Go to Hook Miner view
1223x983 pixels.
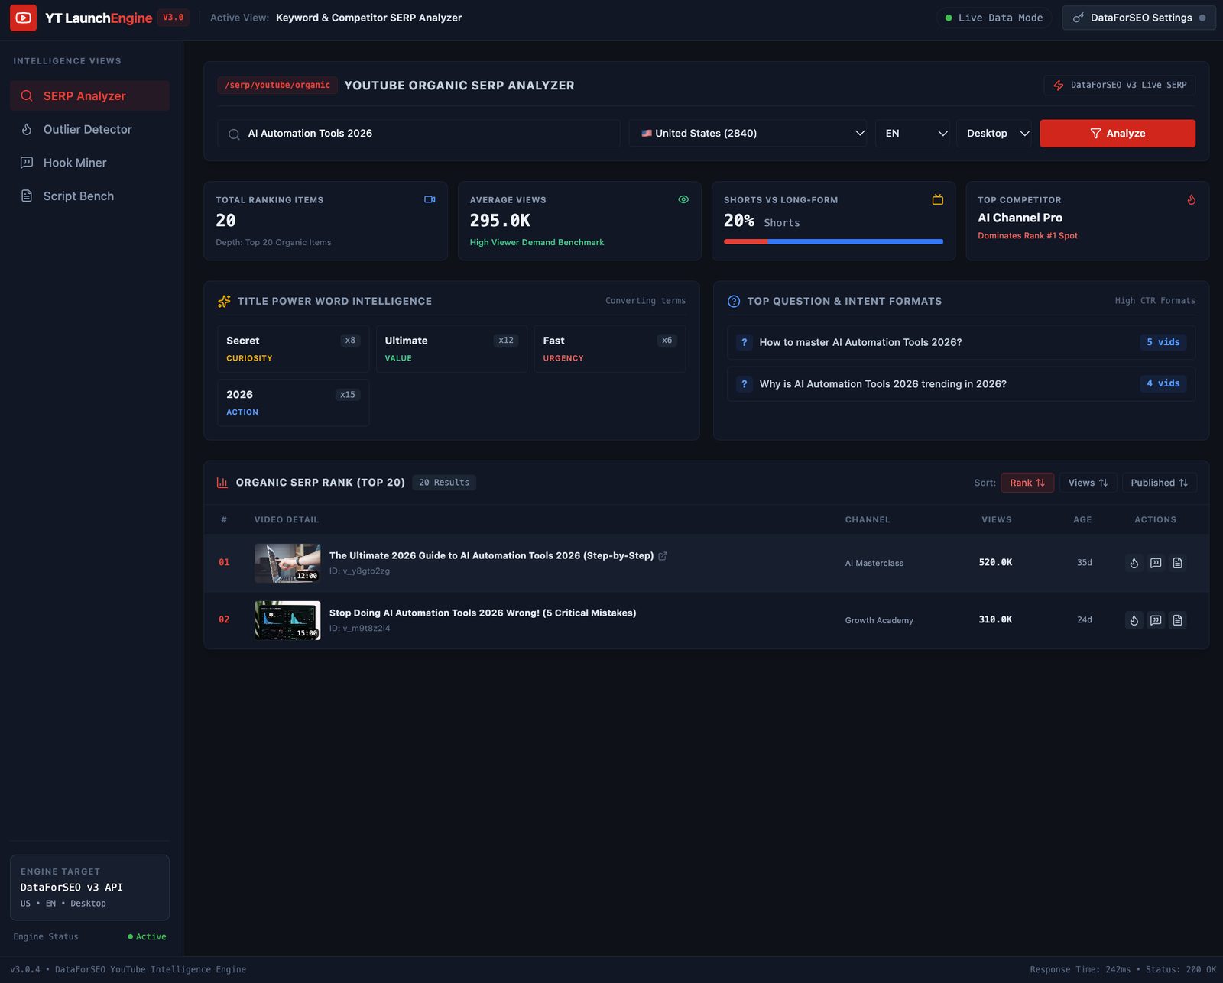[x=90, y=163]
